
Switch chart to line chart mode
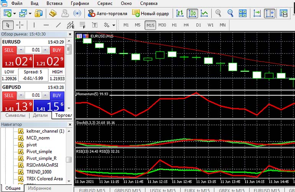point(204,13)
